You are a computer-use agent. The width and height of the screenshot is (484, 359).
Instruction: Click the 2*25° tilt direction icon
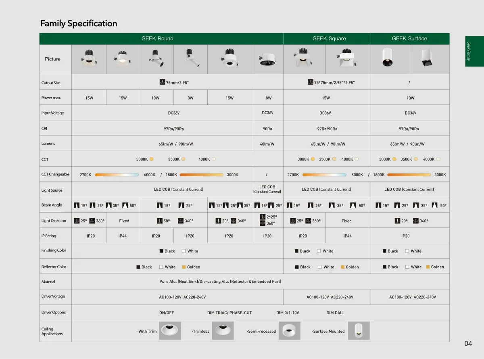pyautogui.click(x=263, y=217)
